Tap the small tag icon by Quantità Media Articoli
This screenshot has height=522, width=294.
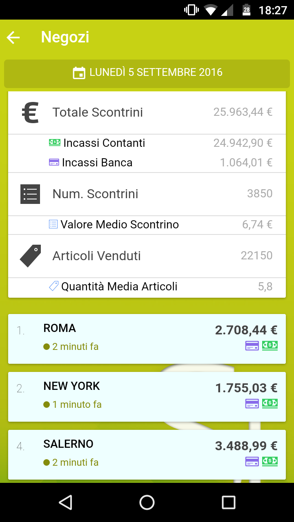coord(53,286)
